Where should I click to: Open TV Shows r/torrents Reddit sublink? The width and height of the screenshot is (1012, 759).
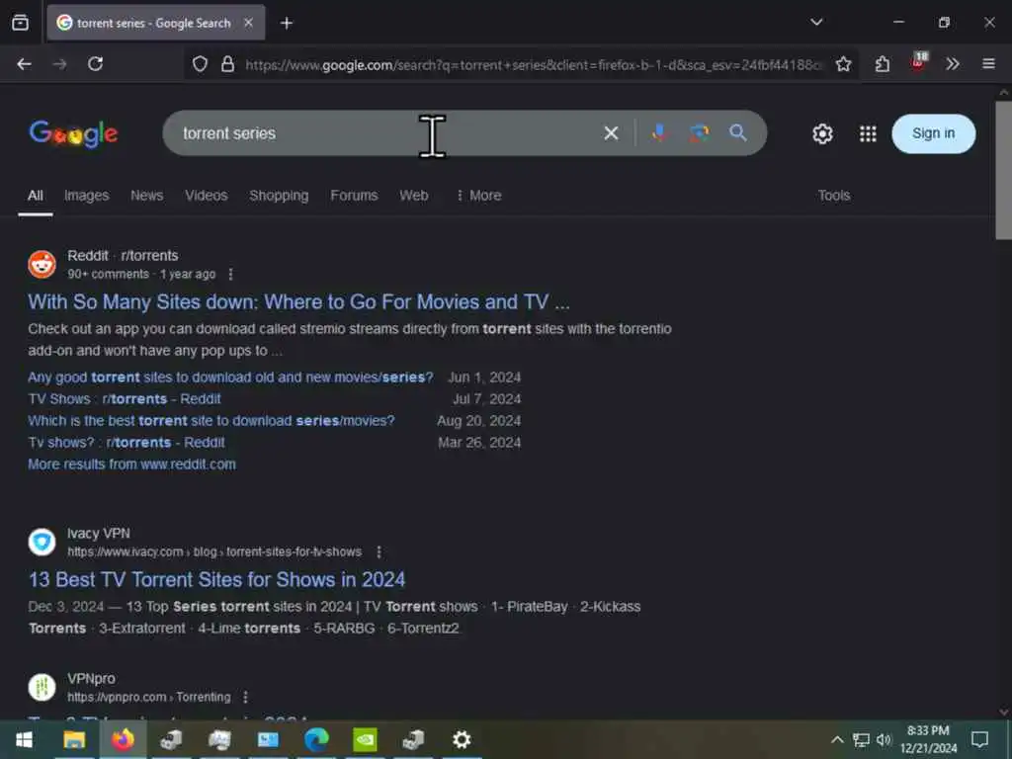point(125,399)
